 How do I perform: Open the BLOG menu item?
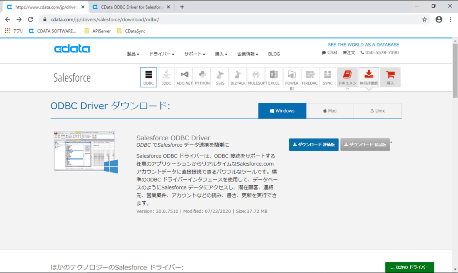pyautogui.click(x=274, y=54)
